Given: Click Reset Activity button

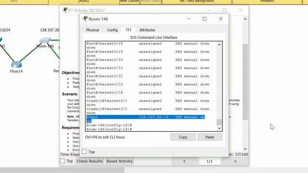Looking at the screenshot, I should 119,161.
